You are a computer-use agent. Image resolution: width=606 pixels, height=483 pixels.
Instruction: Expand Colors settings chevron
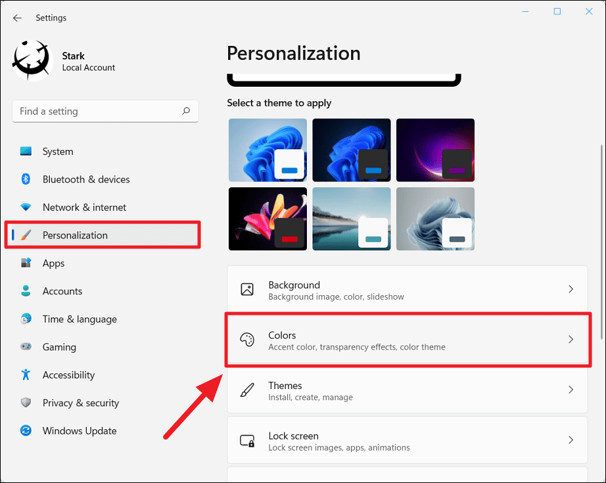[571, 339]
